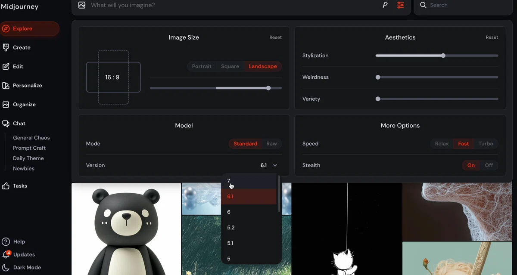Open the Create page
The width and height of the screenshot is (517, 275).
[x=22, y=47]
